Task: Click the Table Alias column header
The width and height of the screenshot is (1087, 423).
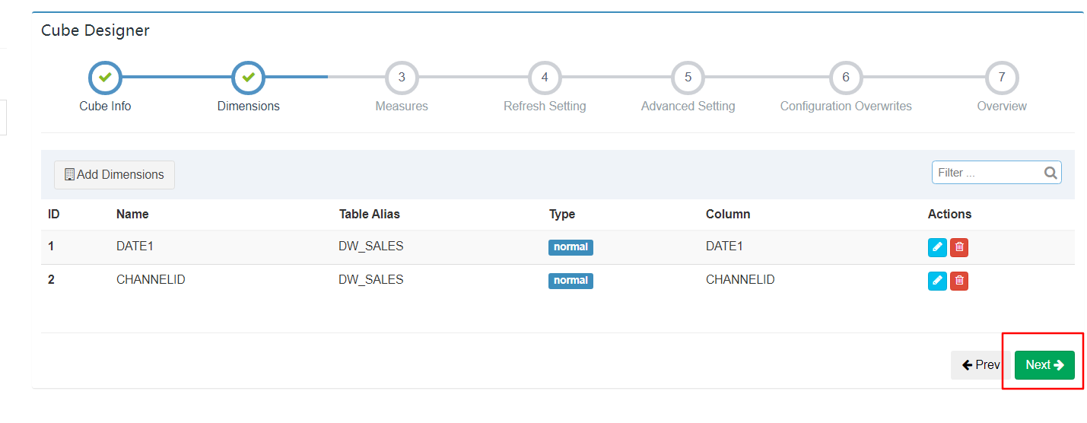Action: click(x=370, y=215)
